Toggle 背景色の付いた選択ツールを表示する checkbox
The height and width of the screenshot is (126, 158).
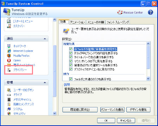pos(71,65)
